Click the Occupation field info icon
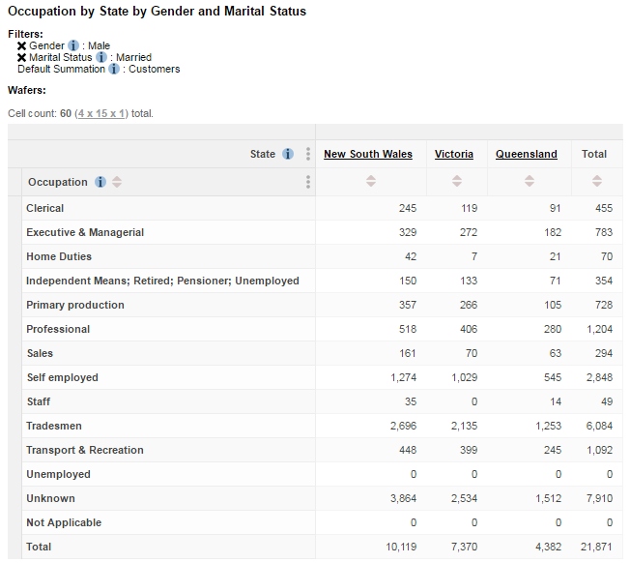Viewport: 630px width, 563px height. [x=99, y=182]
